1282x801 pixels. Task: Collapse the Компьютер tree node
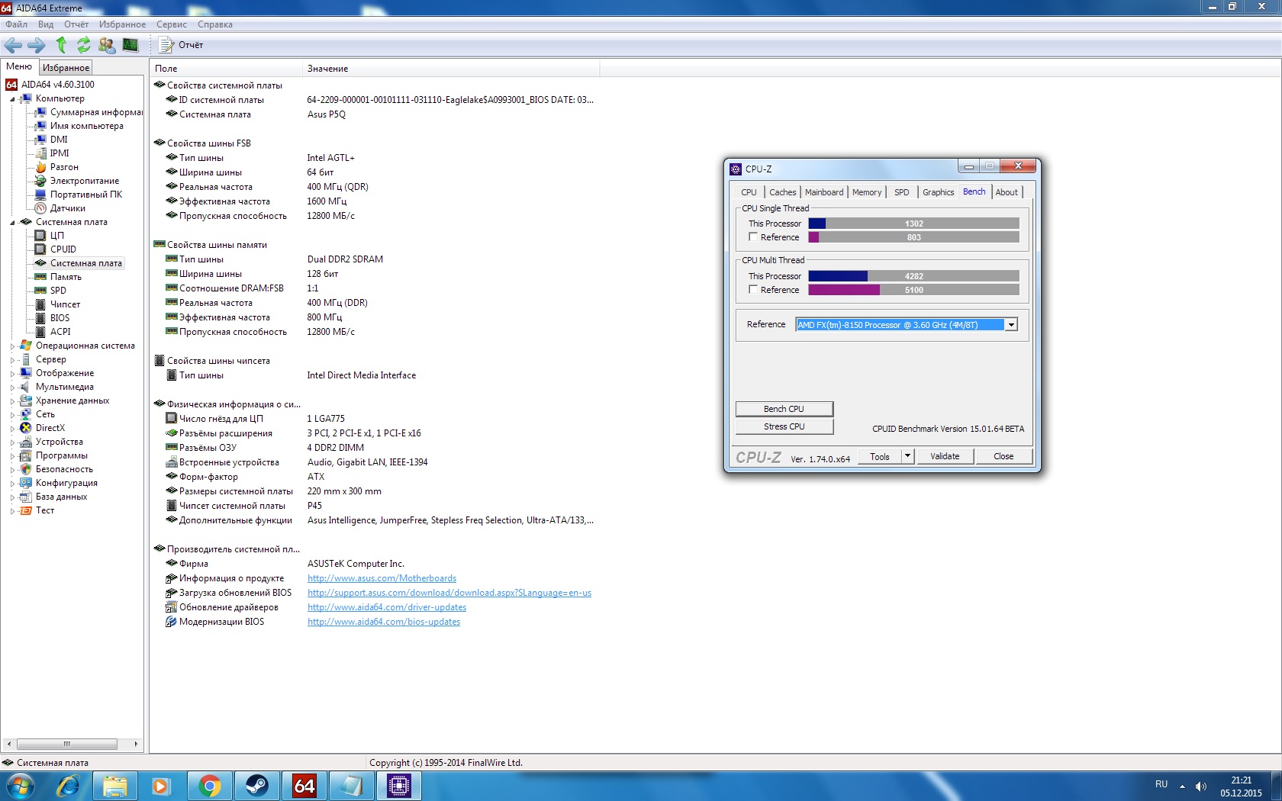(x=12, y=99)
